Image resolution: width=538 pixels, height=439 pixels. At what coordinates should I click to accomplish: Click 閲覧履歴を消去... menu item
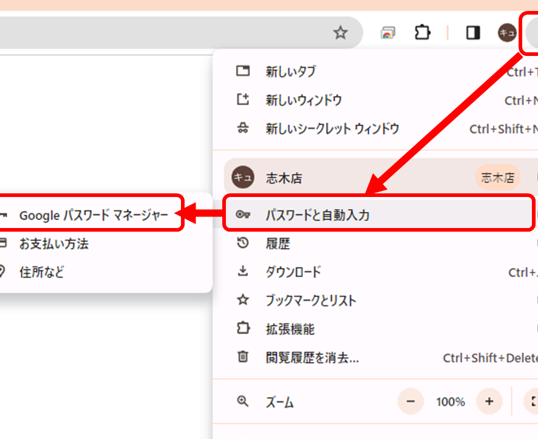tap(312, 358)
